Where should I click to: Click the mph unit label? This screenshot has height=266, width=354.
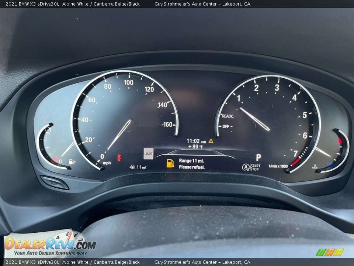(x=107, y=163)
